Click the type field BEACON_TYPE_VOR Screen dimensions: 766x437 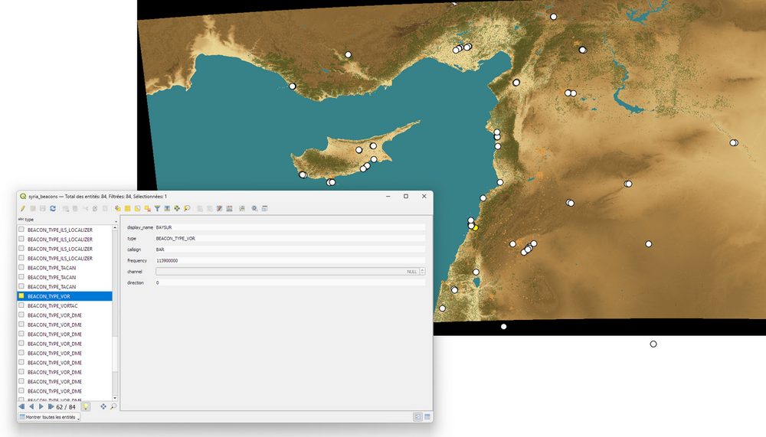(290, 239)
